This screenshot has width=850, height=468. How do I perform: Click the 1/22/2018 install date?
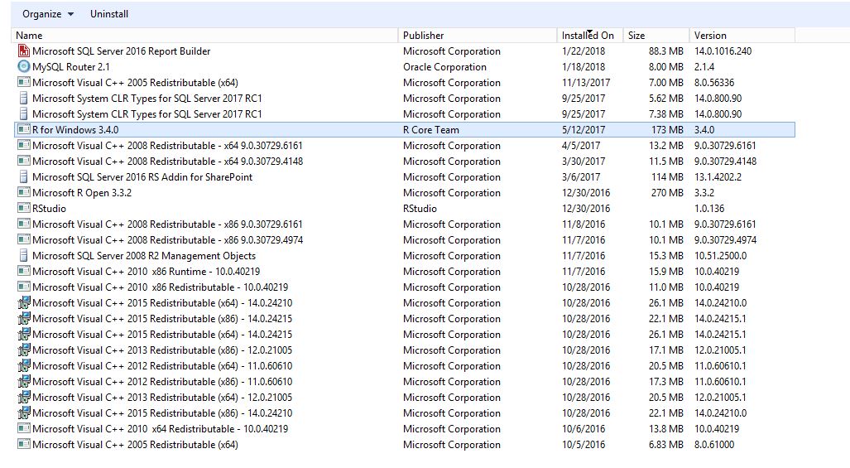[583, 51]
